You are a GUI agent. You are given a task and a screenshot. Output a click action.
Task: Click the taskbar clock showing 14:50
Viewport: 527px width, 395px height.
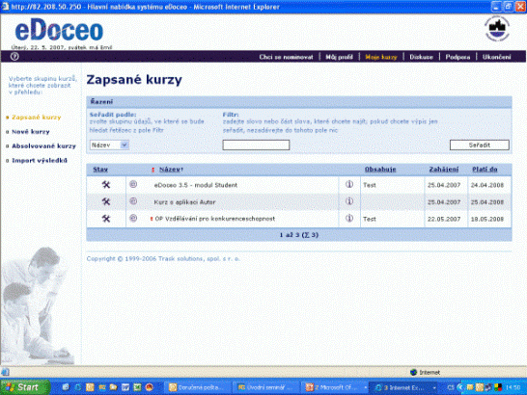513,387
